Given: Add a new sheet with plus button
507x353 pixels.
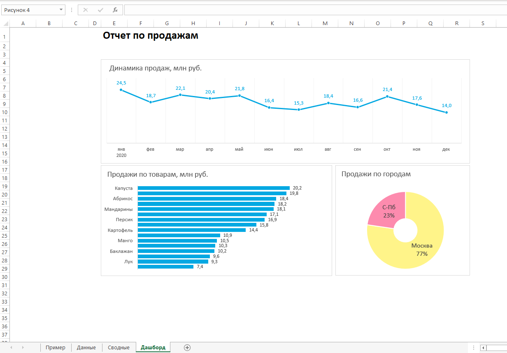Looking at the screenshot, I should [x=187, y=347].
